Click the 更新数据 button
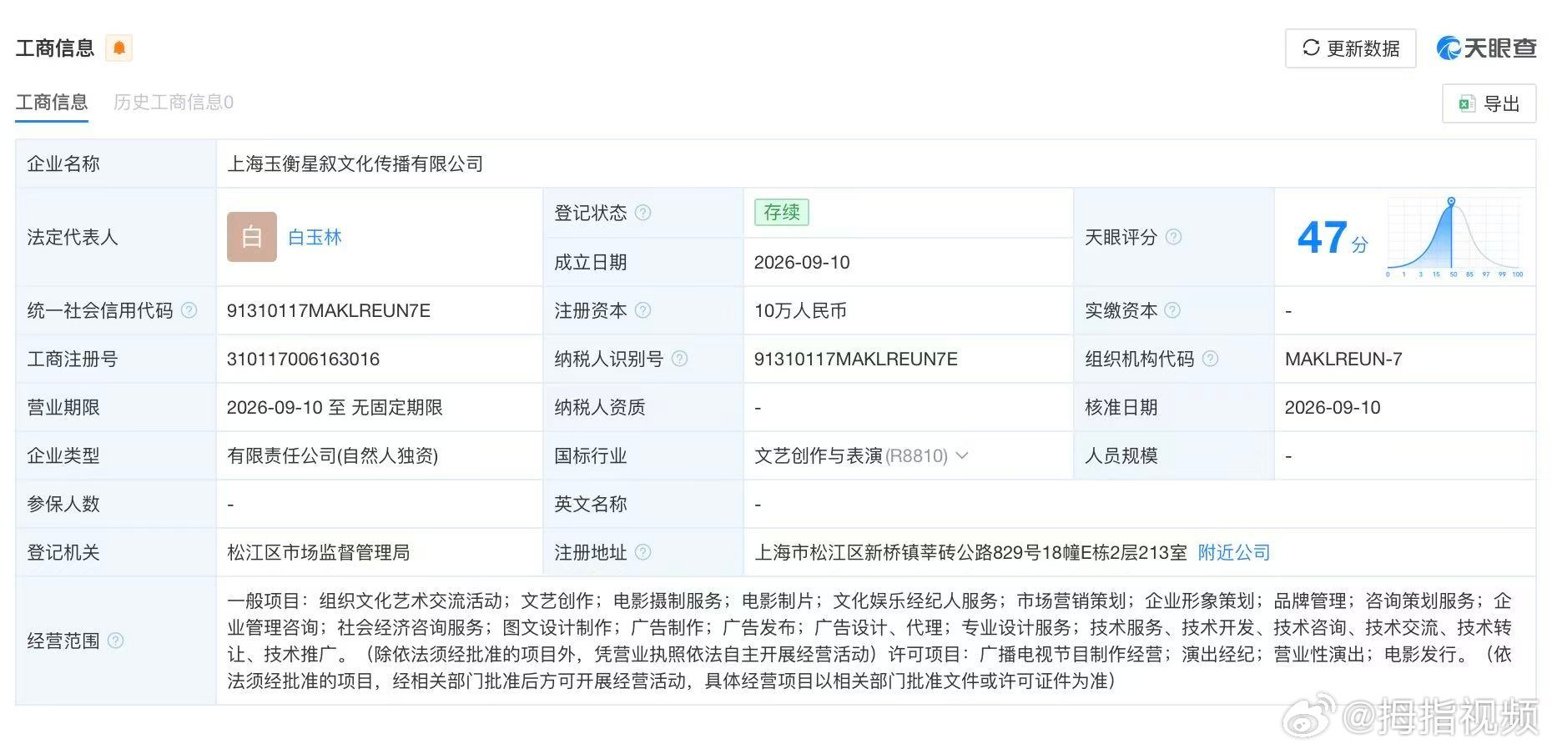 1350,48
